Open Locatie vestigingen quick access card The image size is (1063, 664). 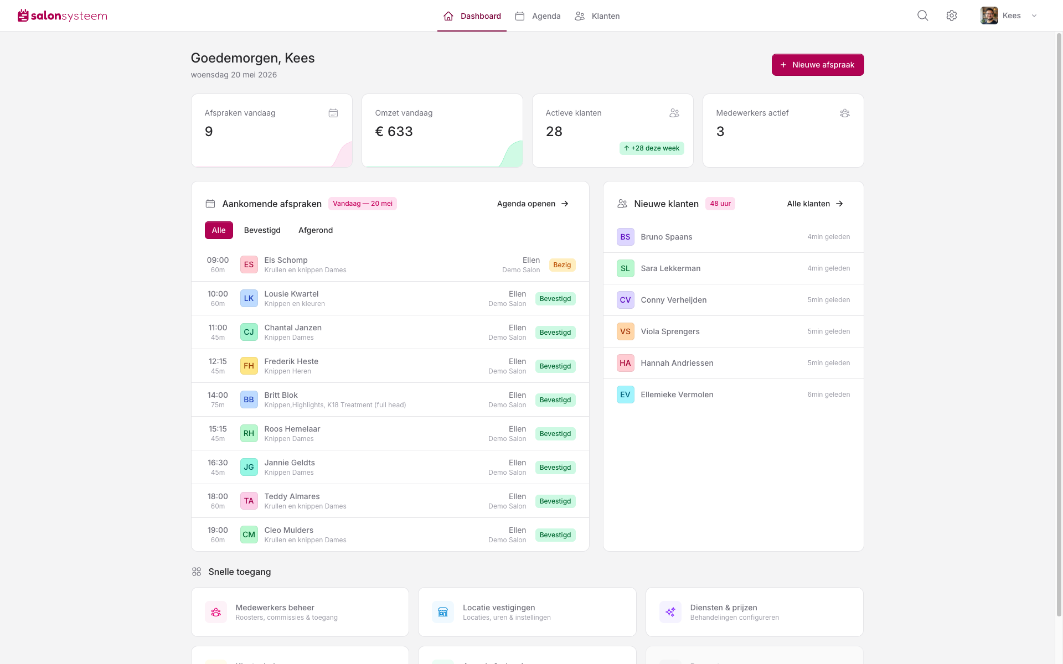tap(527, 612)
